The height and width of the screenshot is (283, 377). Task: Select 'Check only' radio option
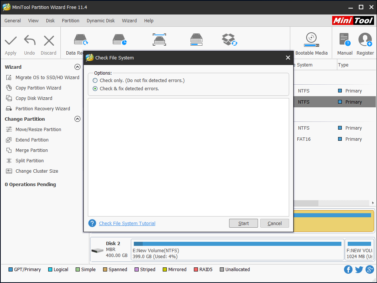pyautogui.click(x=95, y=81)
